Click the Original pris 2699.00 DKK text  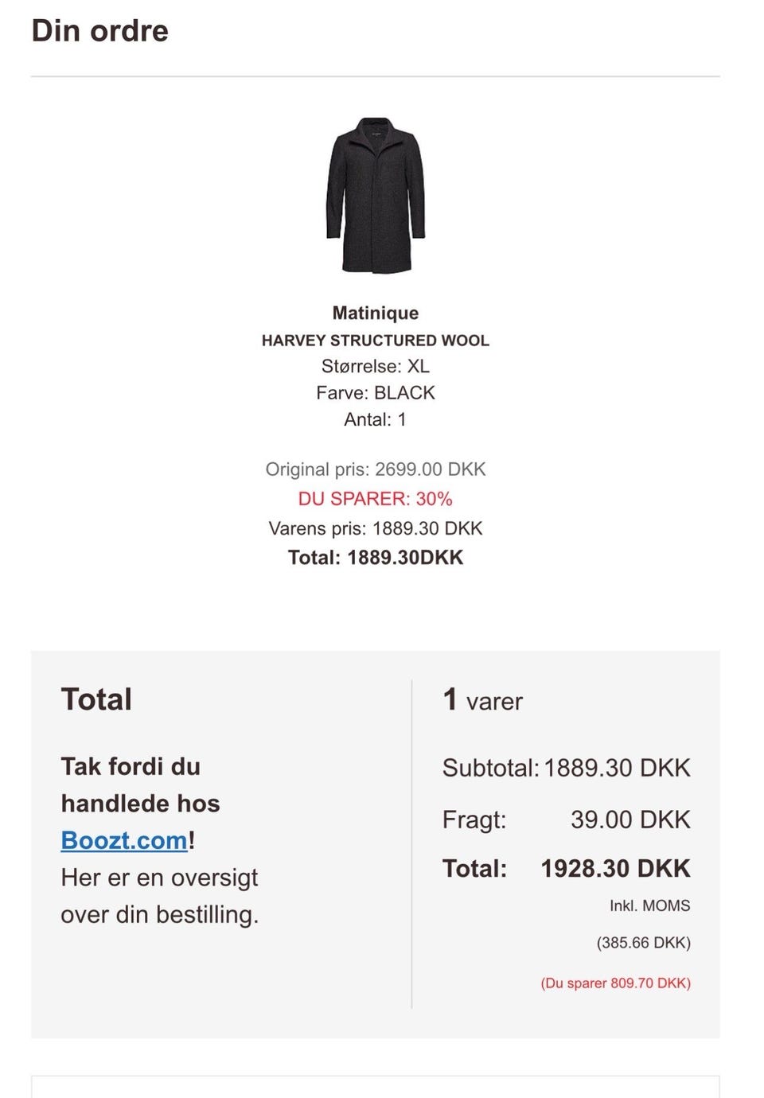pyautogui.click(x=376, y=469)
